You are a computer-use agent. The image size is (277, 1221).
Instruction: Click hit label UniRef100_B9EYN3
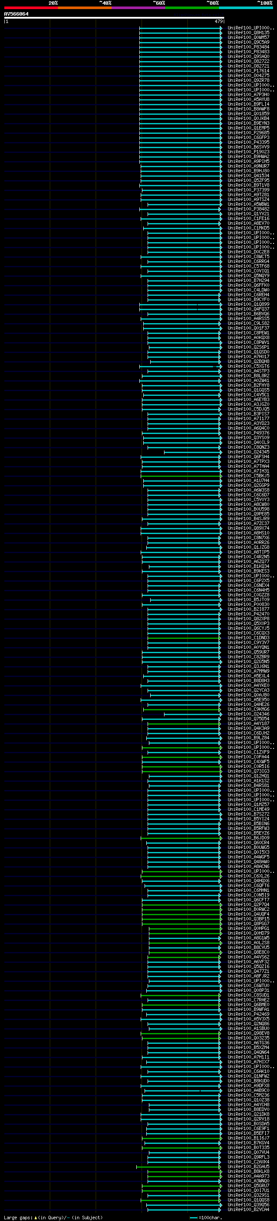point(248,123)
